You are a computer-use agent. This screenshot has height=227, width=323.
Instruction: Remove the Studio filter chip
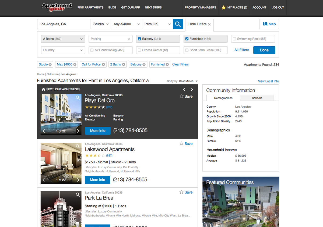coord(50,64)
